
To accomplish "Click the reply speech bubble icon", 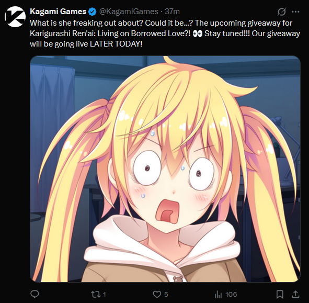I will (x=35, y=294).
